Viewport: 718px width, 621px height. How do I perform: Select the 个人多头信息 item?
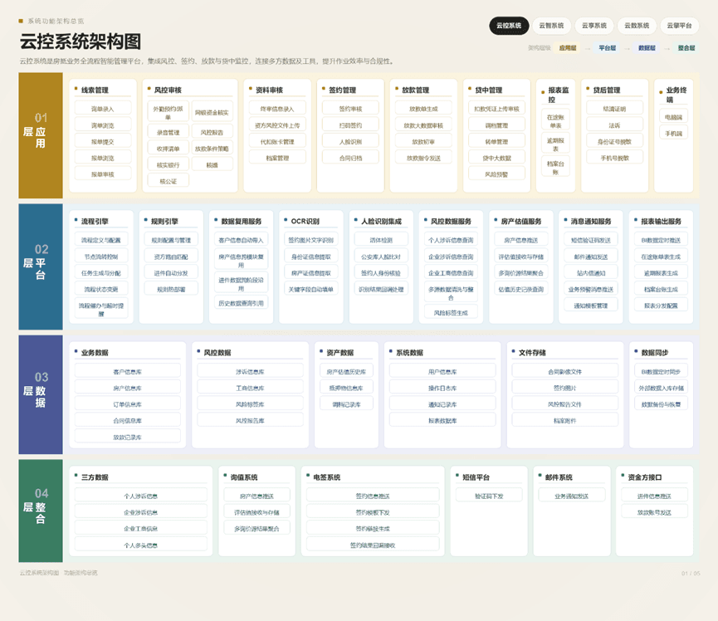(140, 545)
